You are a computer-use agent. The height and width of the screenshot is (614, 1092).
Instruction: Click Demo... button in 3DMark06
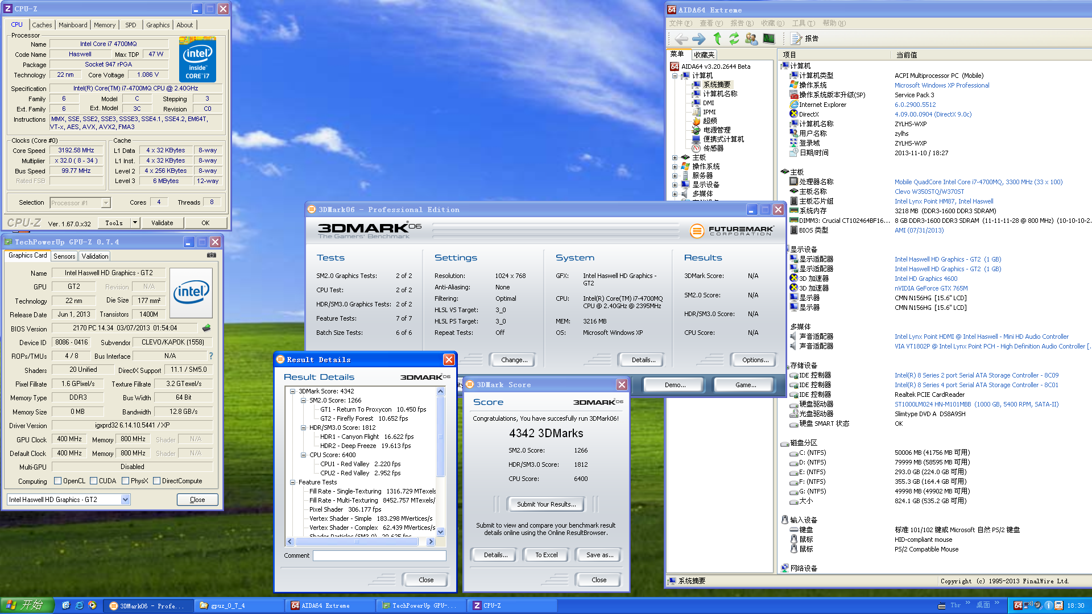tap(675, 385)
